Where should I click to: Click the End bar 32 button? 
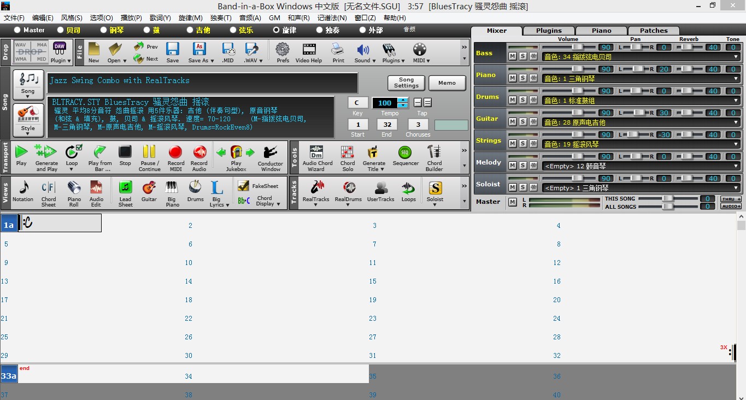(386, 125)
